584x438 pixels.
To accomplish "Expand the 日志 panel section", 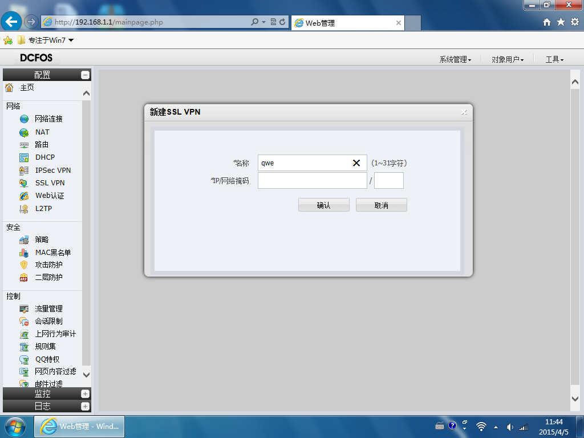I will pos(86,406).
